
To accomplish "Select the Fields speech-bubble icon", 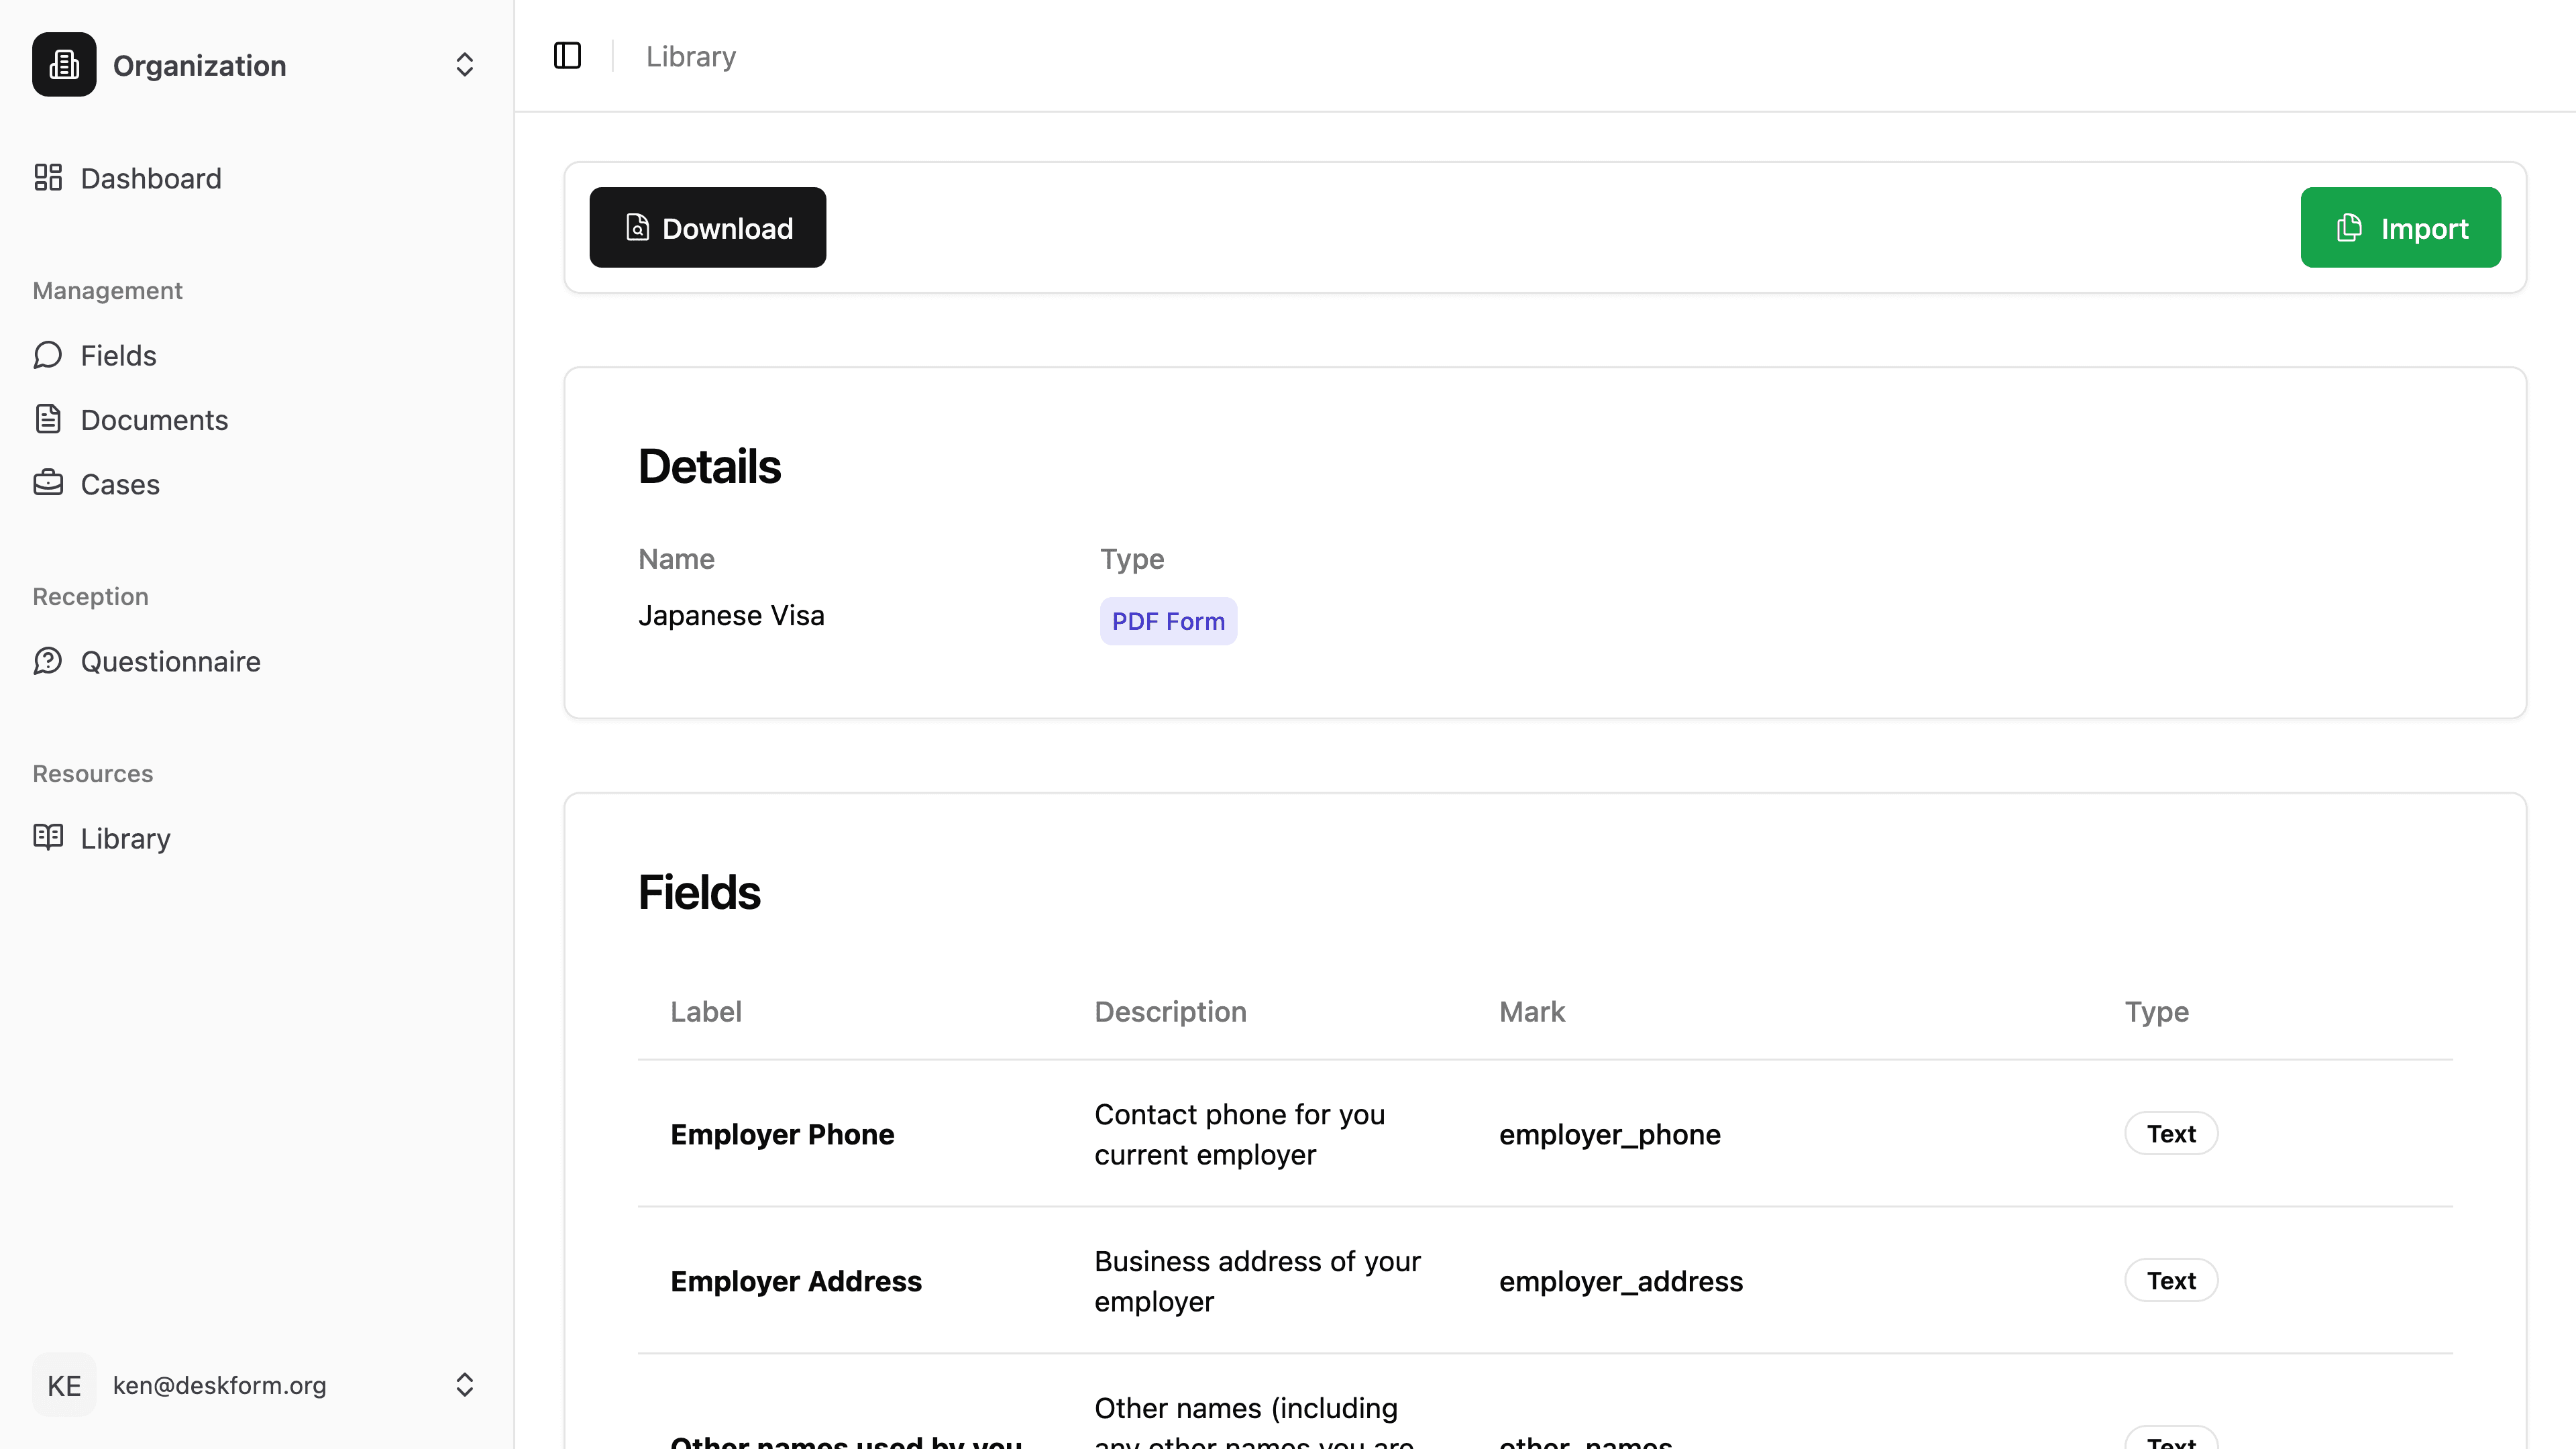I will click(x=48, y=355).
